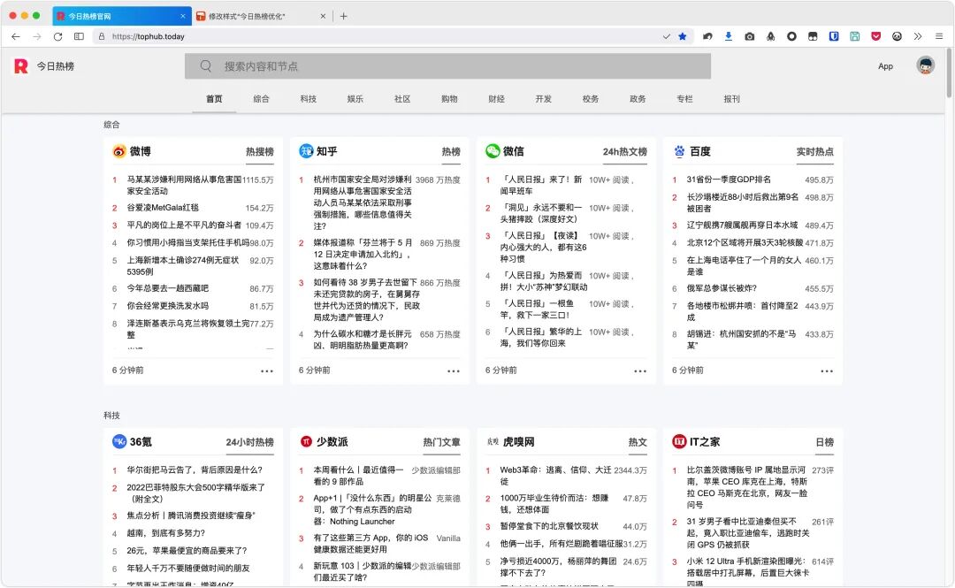Open the Pocket extension icon
Viewport: 955px width, 588px height.
(x=875, y=36)
